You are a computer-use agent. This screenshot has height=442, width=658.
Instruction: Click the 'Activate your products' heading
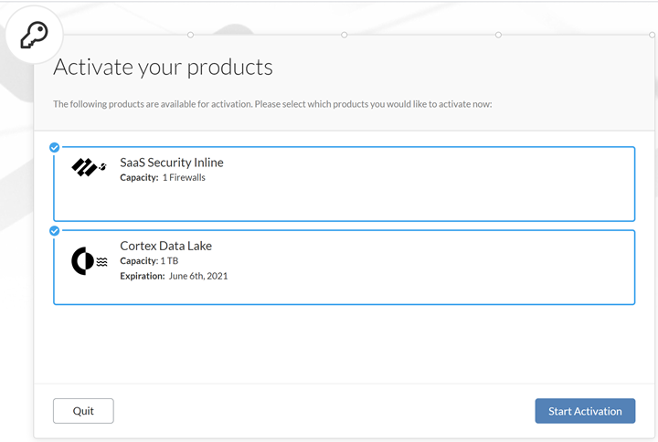click(163, 67)
